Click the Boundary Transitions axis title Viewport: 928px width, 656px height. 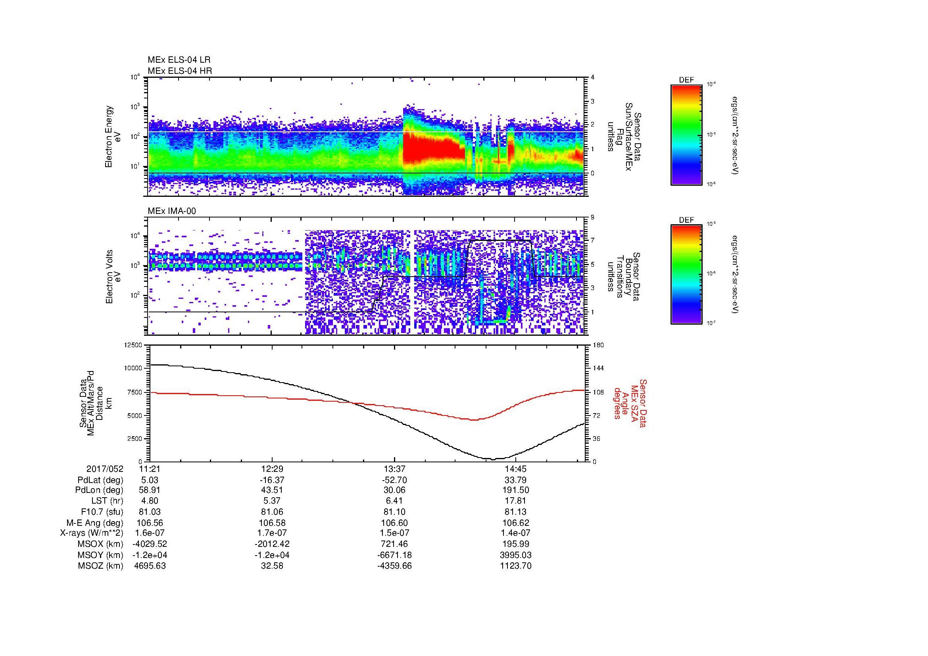(x=625, y=277)
